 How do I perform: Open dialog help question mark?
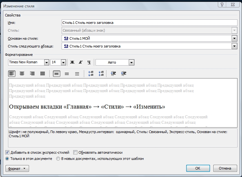[x=222, y=5]
